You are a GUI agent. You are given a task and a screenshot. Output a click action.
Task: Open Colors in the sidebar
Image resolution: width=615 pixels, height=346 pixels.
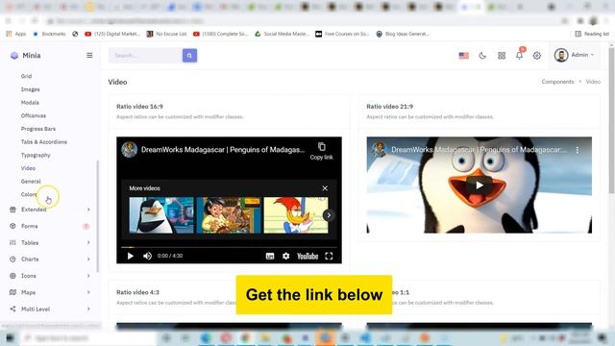[29, 194]
